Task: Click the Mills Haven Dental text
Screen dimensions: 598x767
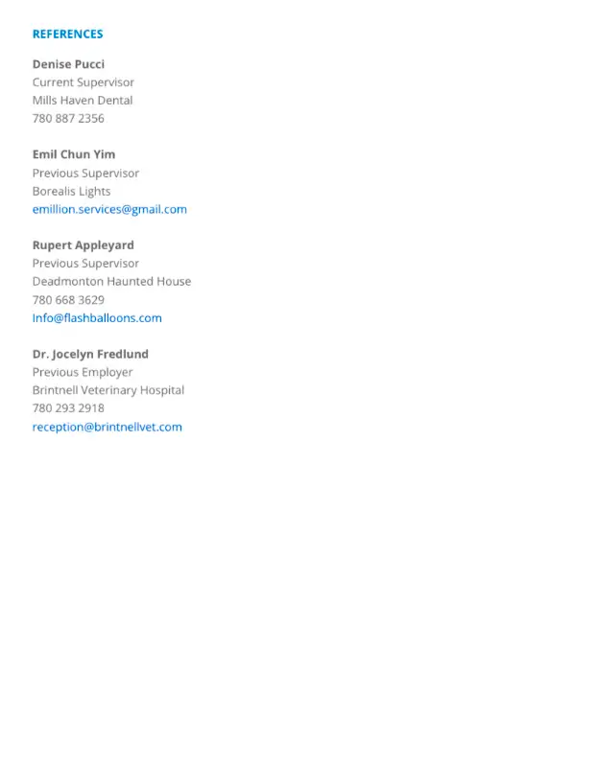Action: point(83,101)
